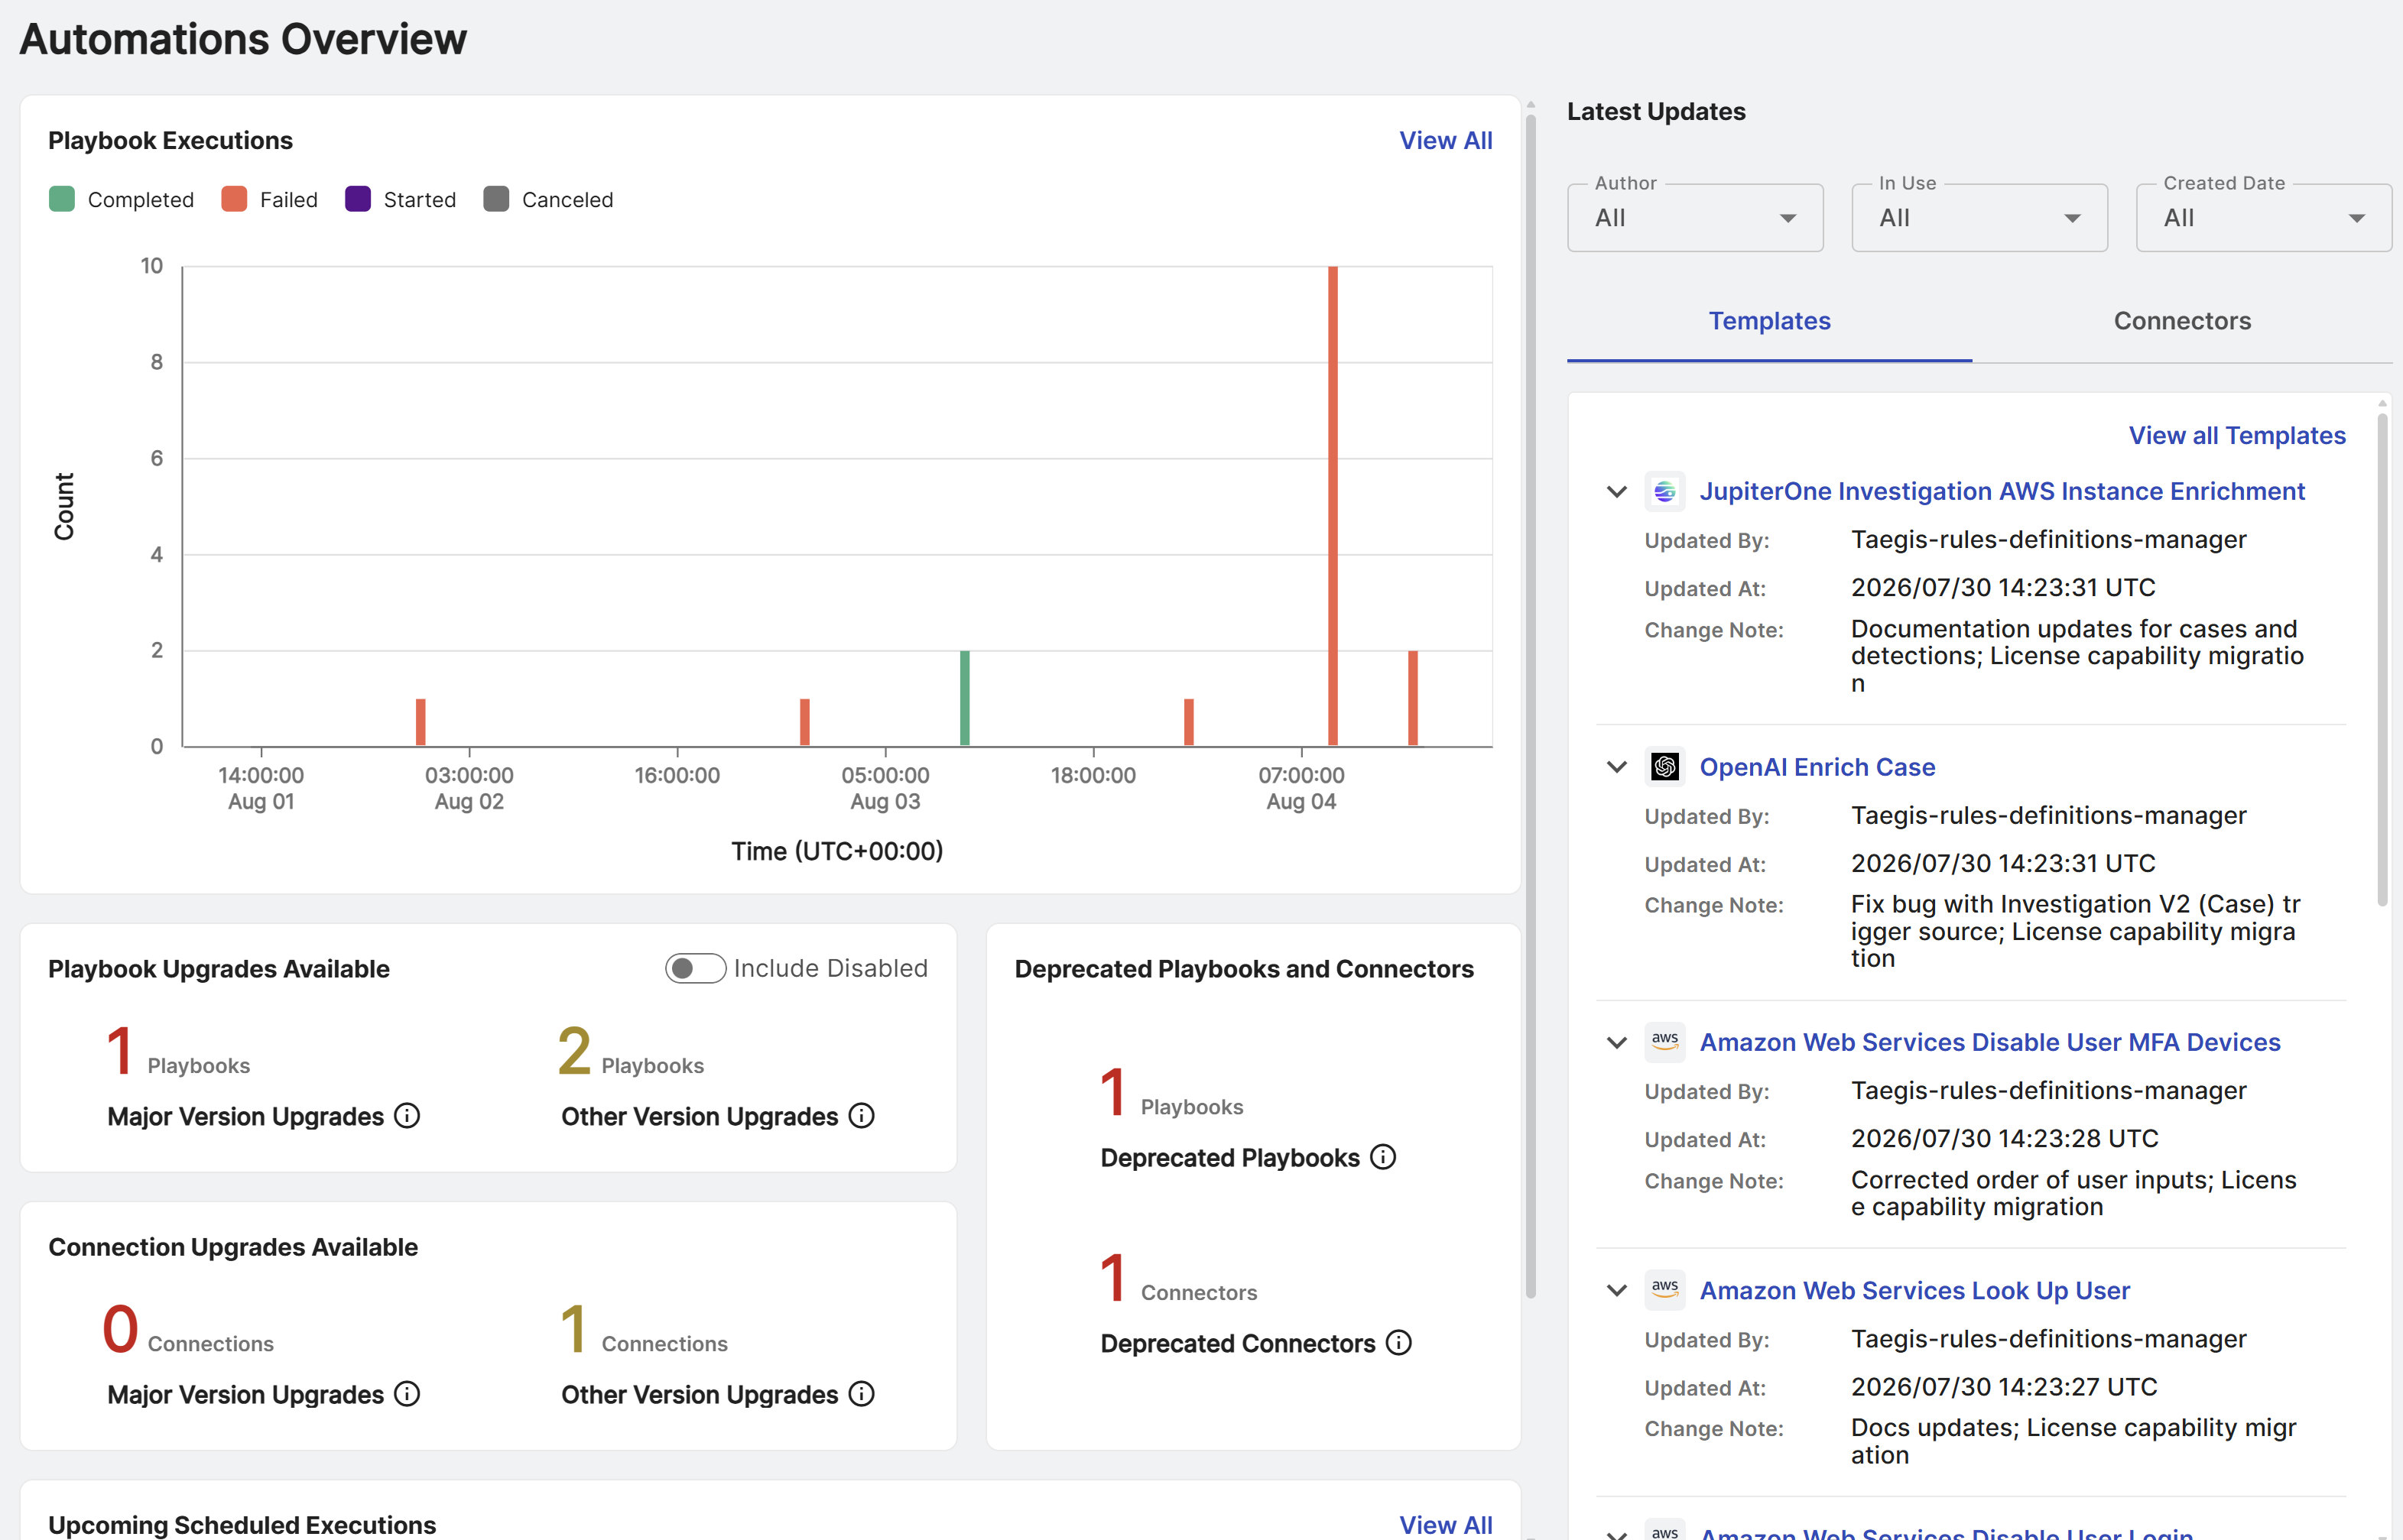Click the OpenAI Enrich Case logo icon
This screenshot has height=1540, width=2403.
[x=1664, y=767]
